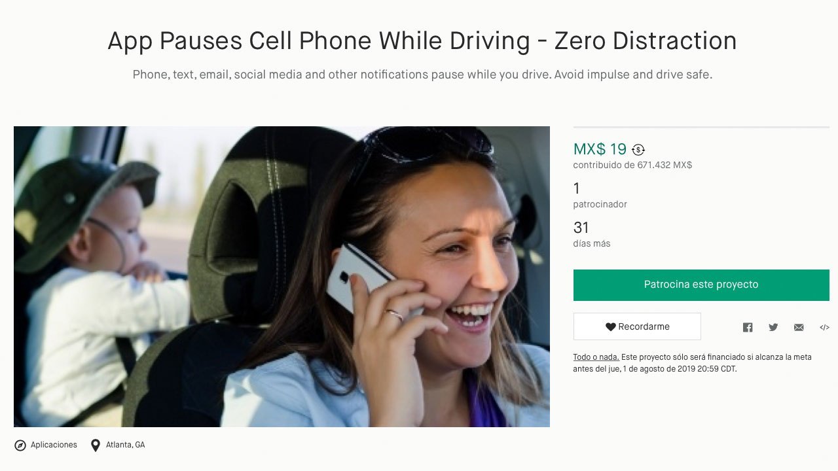Click the MX$ 19 pledged amount
Screen dimensions: 838x471
(600, 149)
